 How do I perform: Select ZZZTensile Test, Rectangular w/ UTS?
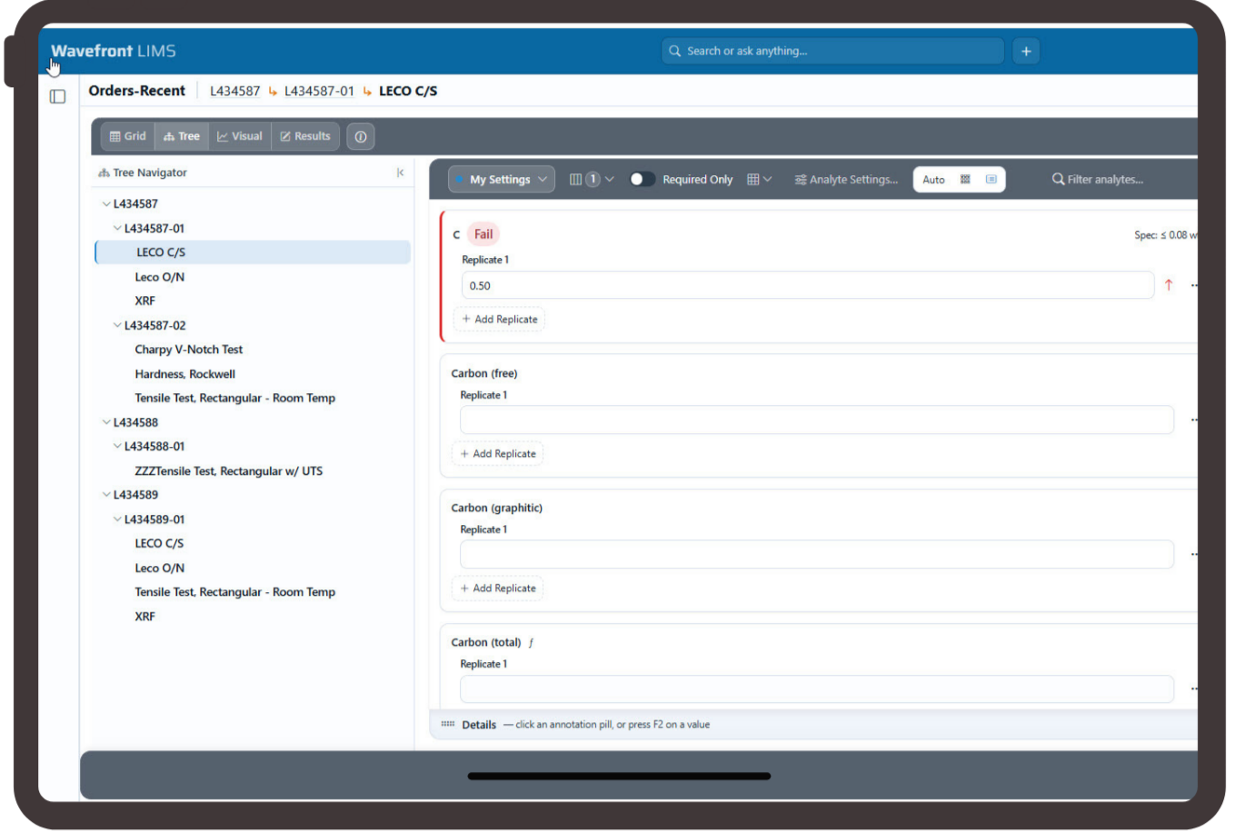click(229, 471)
